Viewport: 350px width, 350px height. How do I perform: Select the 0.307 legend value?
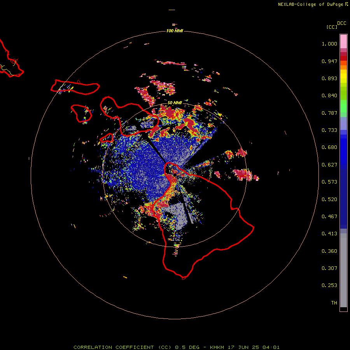click(x=329, y=268)
